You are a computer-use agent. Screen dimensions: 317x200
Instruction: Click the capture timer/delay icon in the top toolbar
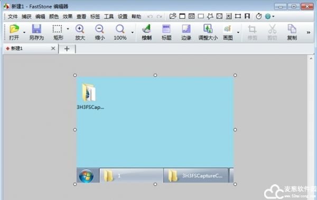coord(258,16)
